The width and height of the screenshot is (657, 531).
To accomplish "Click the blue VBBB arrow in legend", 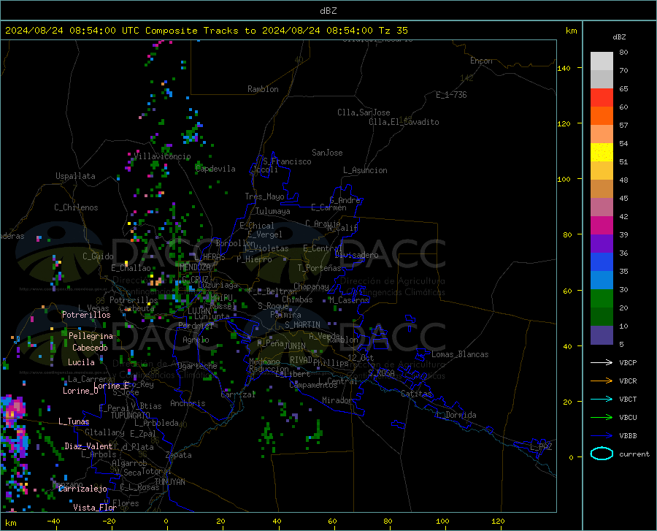I will pos(602,436).
